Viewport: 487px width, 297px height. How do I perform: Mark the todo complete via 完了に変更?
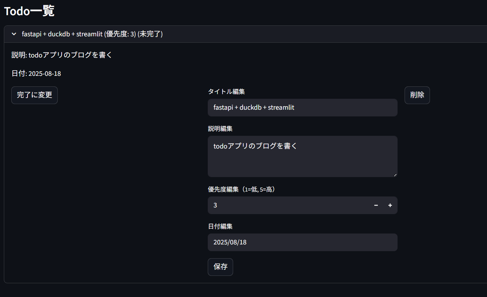click(35, 95)
